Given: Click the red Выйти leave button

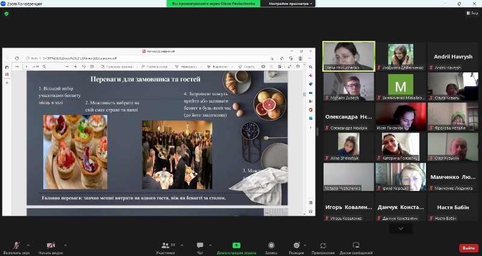Looking at the screenshot, I should tap(468, 248).
